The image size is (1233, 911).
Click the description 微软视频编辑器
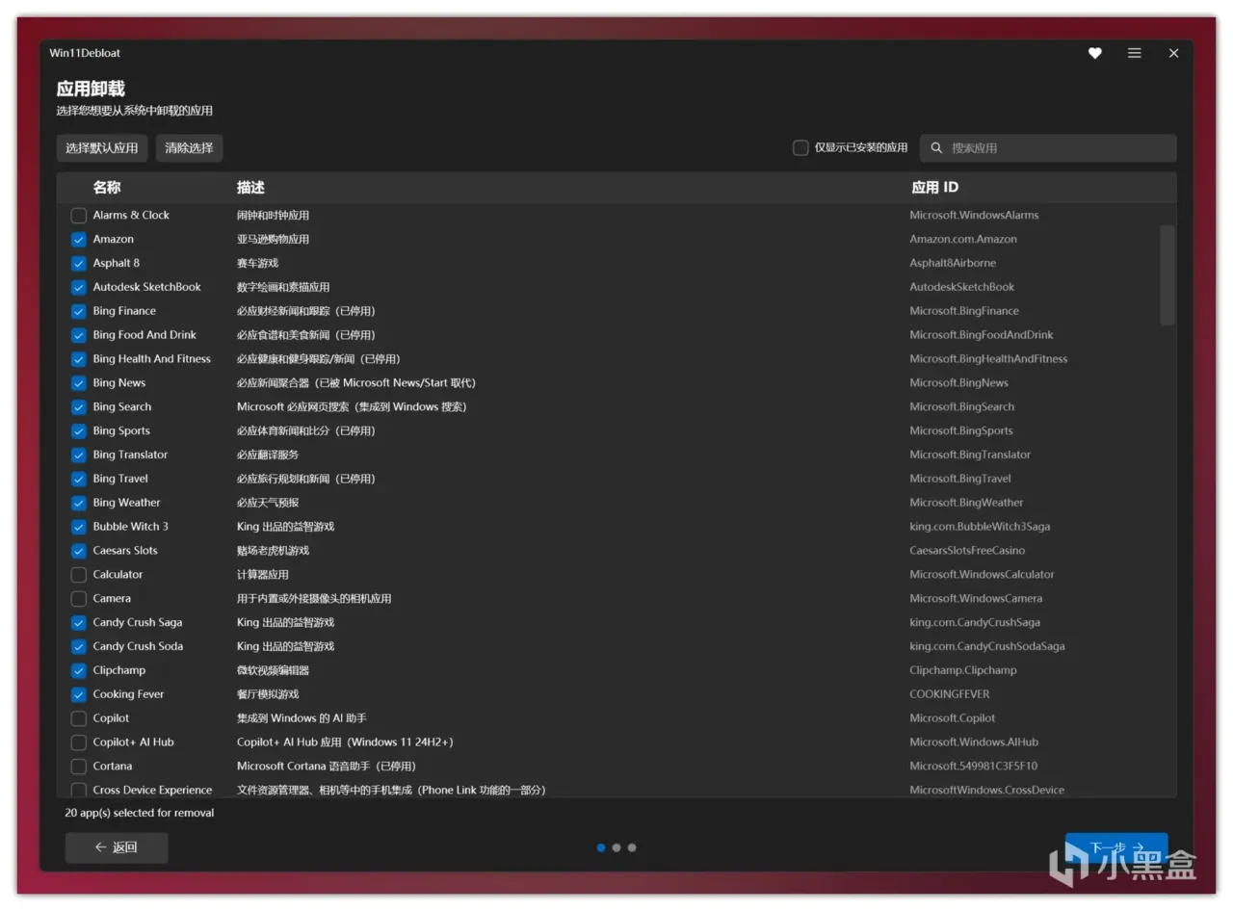273,670
